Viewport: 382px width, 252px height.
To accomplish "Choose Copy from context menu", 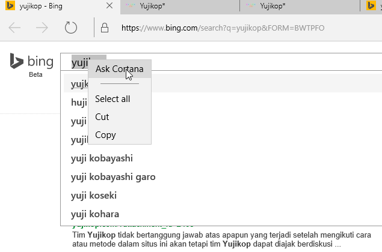I will click(x=120, y=135).
